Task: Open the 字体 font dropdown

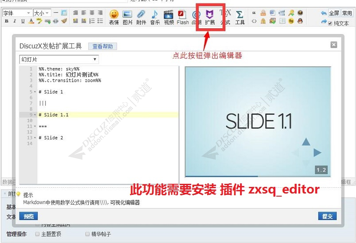Action: point(17,13)
